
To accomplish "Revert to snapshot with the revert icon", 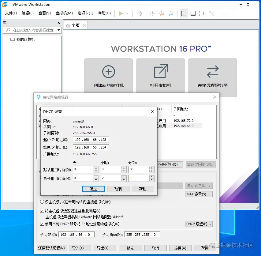I will click(161, 13).
